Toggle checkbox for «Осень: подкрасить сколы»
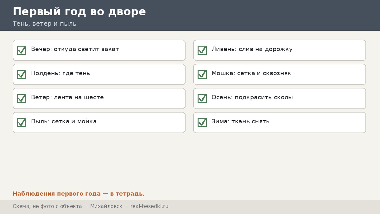The image size is (380, 214). [202, 98]
